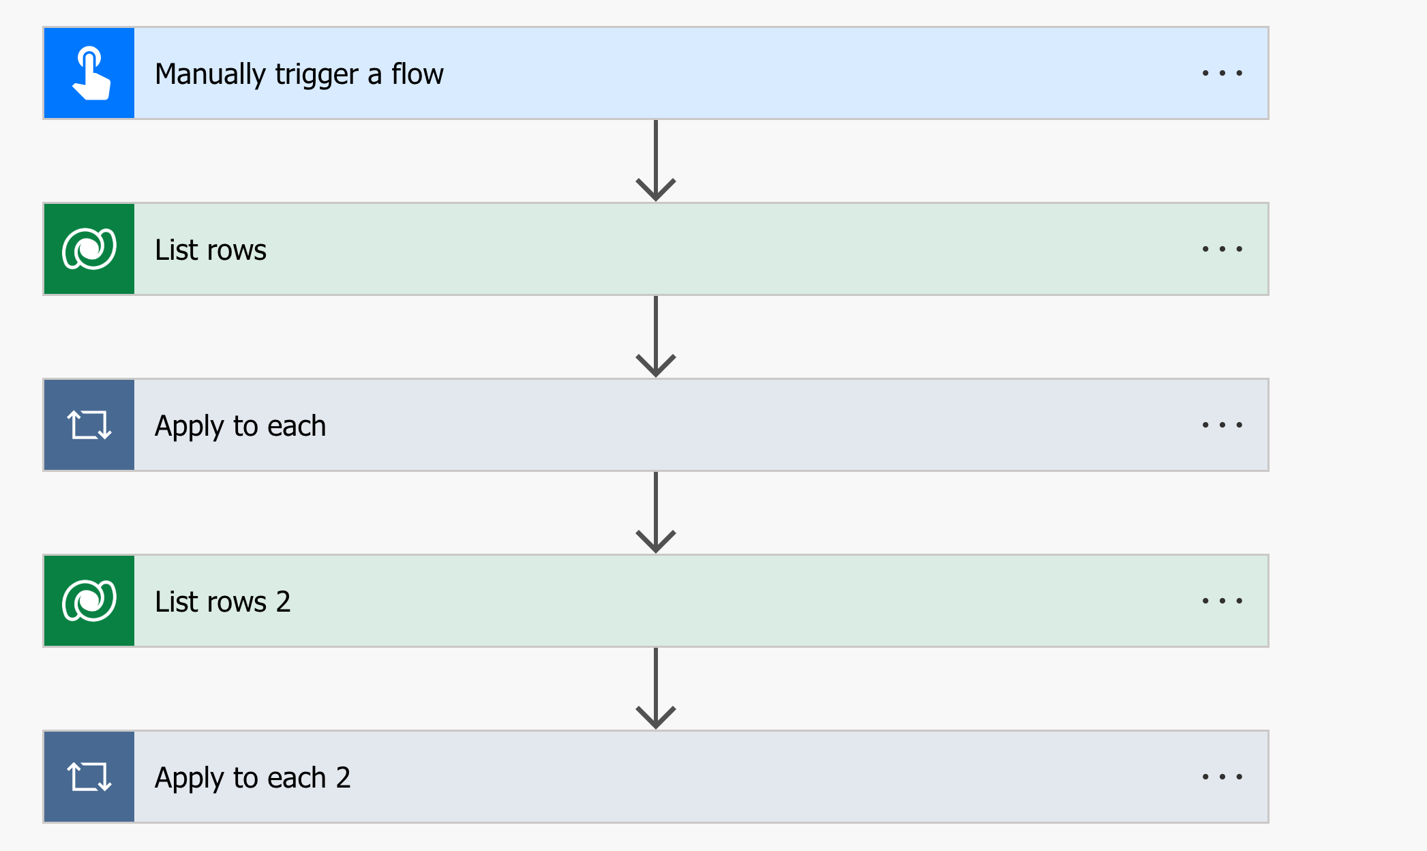
Task: Expand the Manually trigger a flow card title
Action: click(299, 74)
